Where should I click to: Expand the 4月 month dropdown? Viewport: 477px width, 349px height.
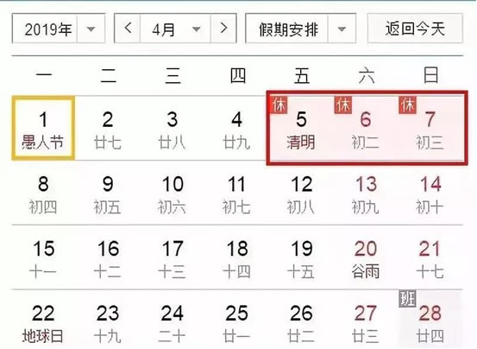point(175,29)
